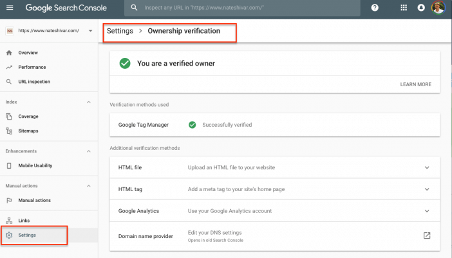The width and height of the screenshot is (452, 258).
Task: Click LEARN MORE button
Action: [416, 84]
